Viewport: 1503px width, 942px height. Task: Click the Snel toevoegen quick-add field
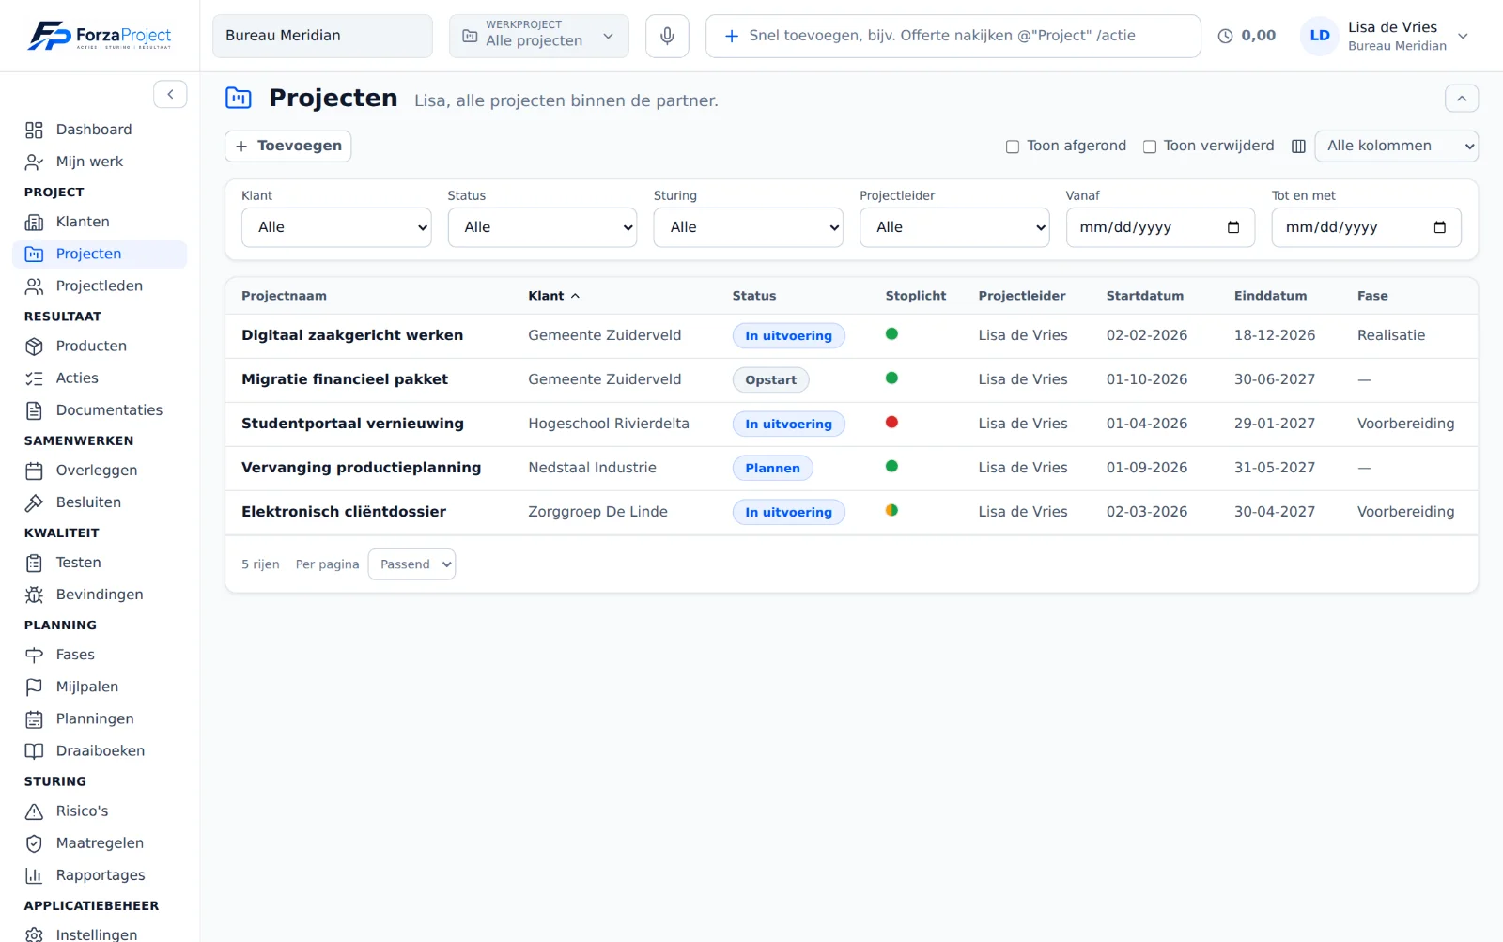[953, 36]
